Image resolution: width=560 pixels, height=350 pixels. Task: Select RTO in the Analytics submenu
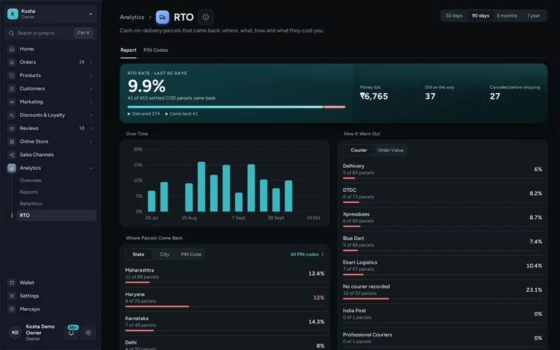click(57, 216)
